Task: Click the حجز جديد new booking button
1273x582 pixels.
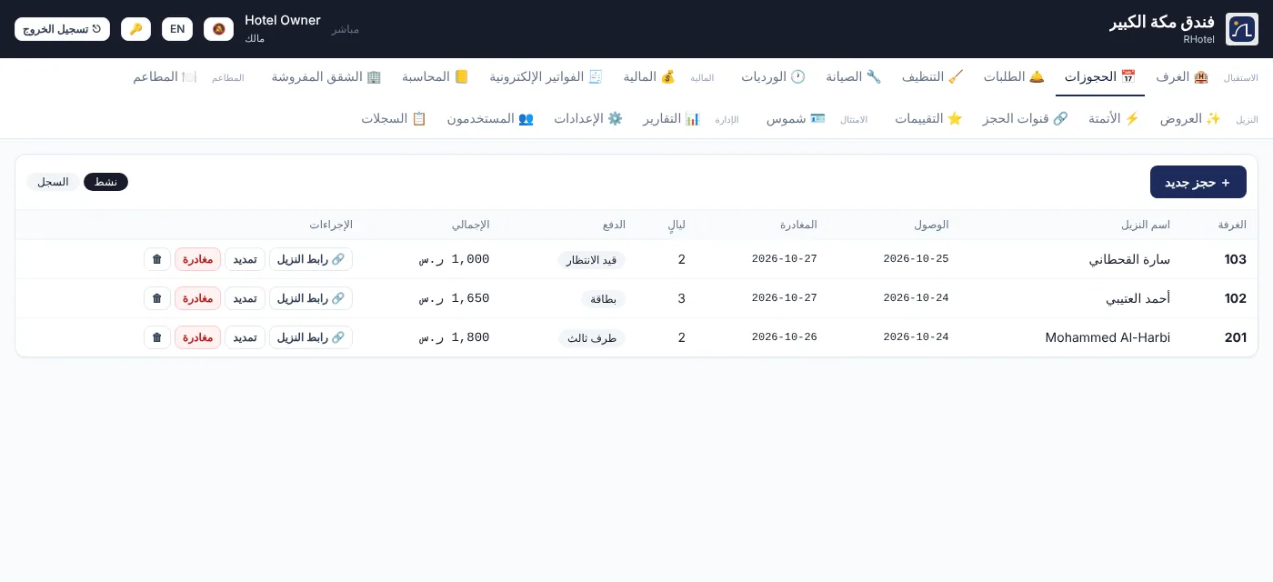Action: point(1198,182)
